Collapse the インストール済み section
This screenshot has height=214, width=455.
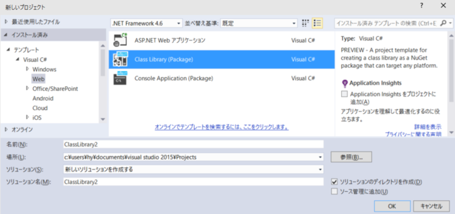coord(6,35)
